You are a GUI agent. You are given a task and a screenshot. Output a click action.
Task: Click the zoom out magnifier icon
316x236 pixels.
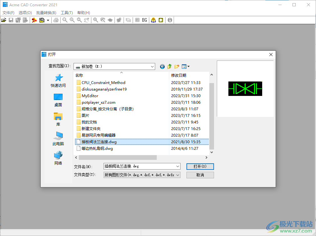pos(65,20)
